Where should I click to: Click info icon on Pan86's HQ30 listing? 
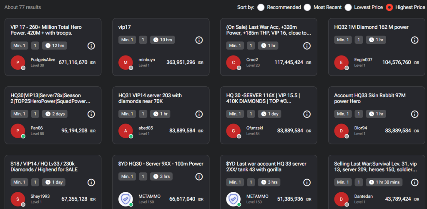(x=91, y=114)
